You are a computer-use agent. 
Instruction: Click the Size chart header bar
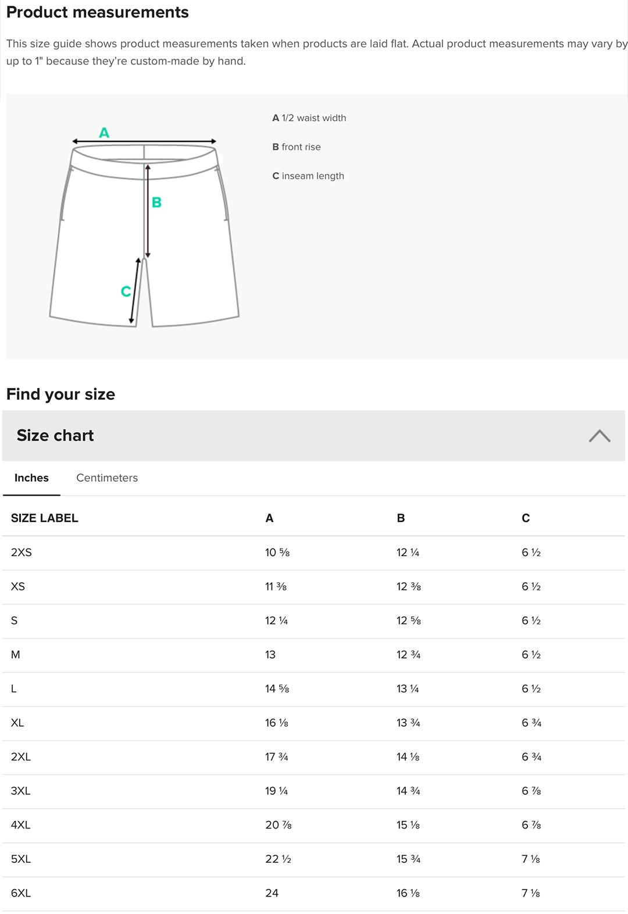pyautogui.click(x=313, y=436)
